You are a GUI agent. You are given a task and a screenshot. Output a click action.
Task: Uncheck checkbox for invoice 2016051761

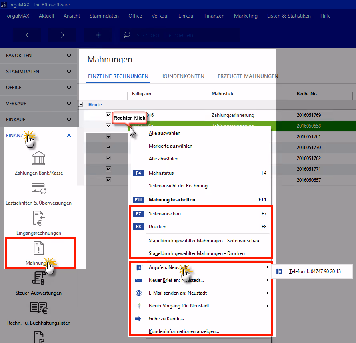click(x=108, y=136)
